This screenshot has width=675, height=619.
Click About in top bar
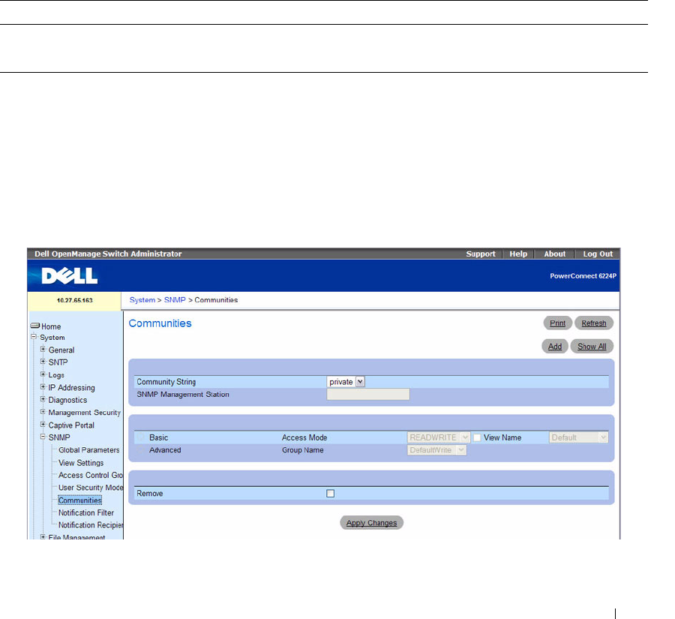pos(554,254)
